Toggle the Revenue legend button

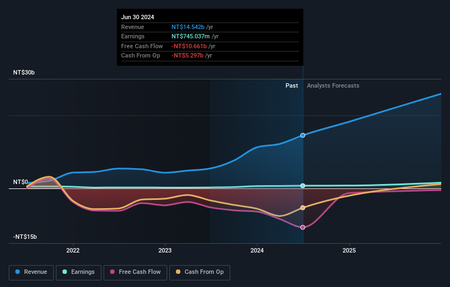pos(31,272)
